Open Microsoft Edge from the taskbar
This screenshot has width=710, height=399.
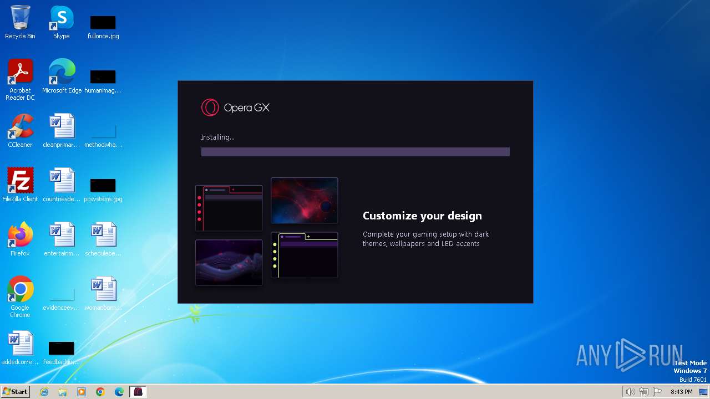[x=119, y=392]
